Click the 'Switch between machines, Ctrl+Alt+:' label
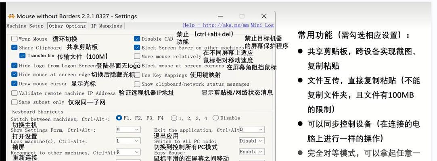Screen dimensions: 437x161 pyautogui.click(x=61, y=119)
